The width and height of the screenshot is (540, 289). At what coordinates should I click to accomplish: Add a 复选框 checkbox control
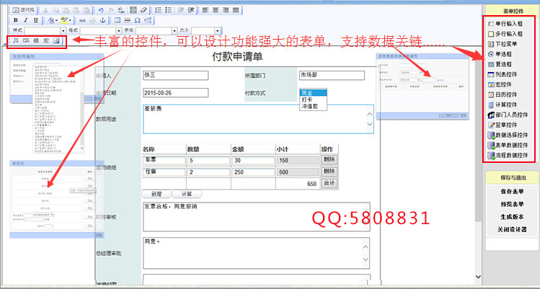500,64
